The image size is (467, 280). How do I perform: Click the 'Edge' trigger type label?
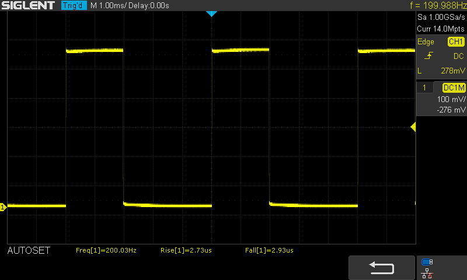(426, 41)
